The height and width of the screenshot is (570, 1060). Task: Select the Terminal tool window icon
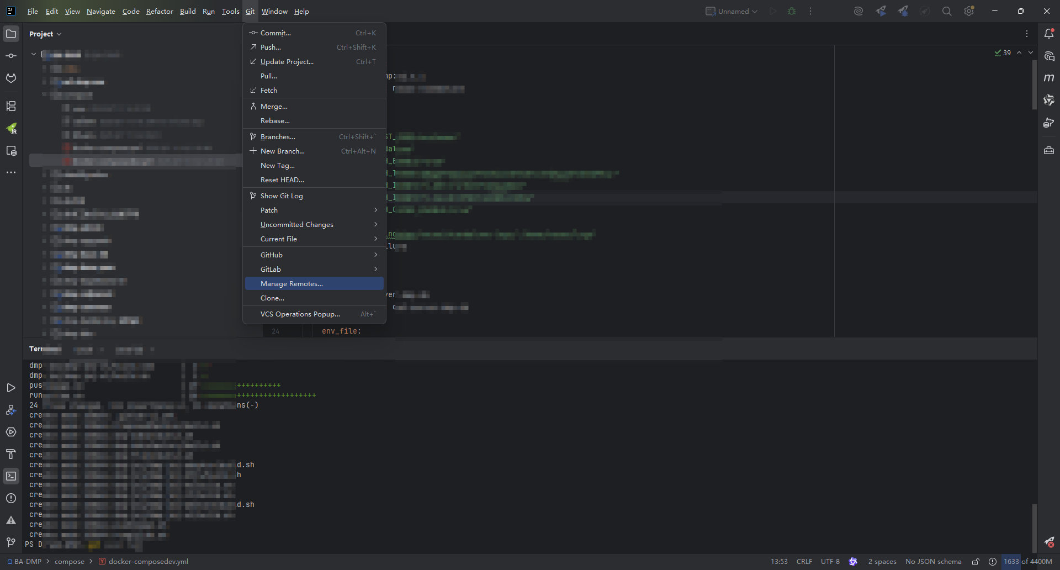[11, 476]
